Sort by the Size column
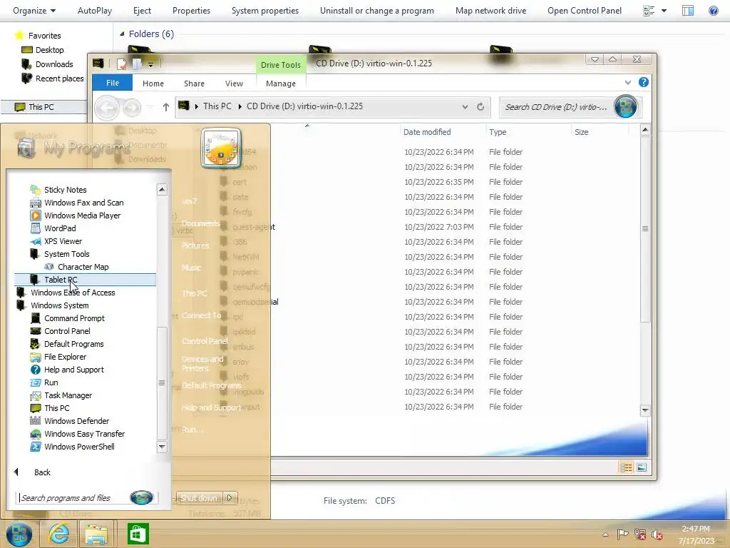Image resolution: width=730 pixels, height=548 pixels. [x=582, y=132]
